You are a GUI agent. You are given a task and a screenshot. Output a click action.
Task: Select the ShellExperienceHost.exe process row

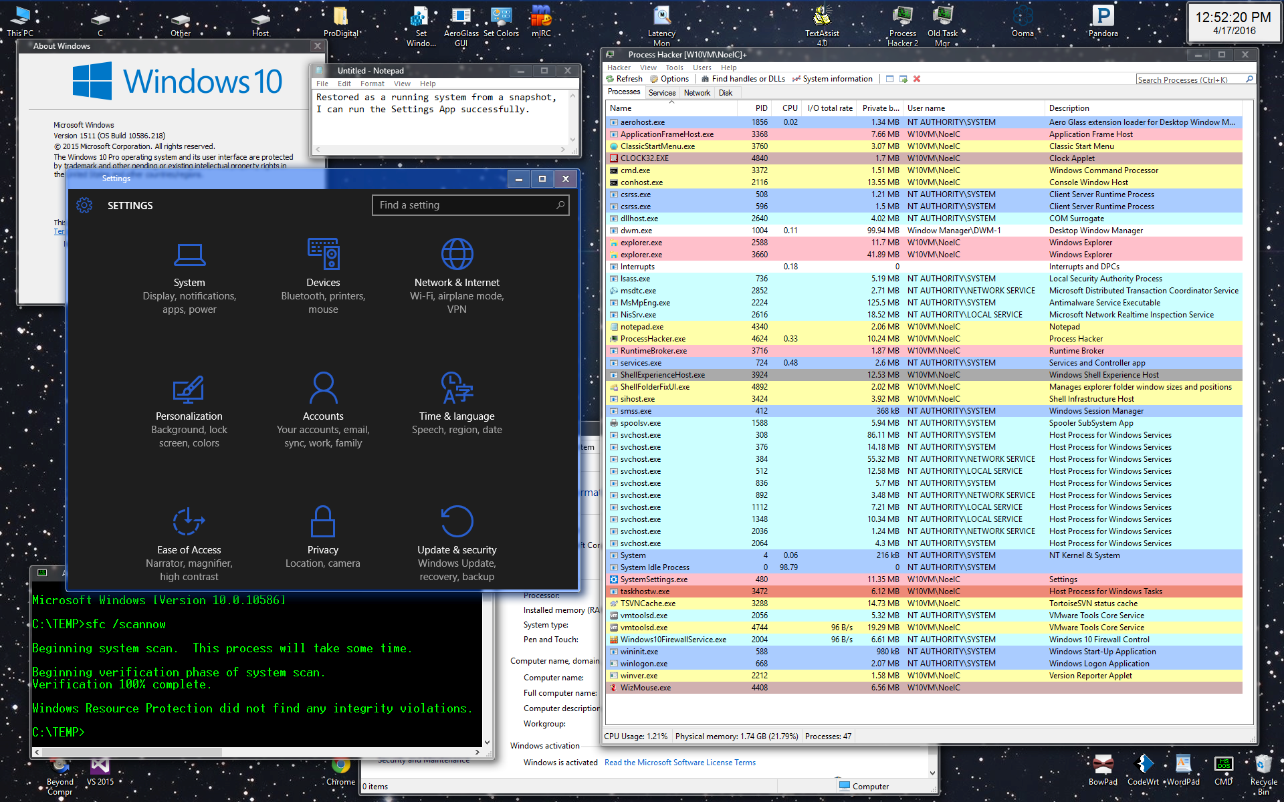click(x=924, y=375)
